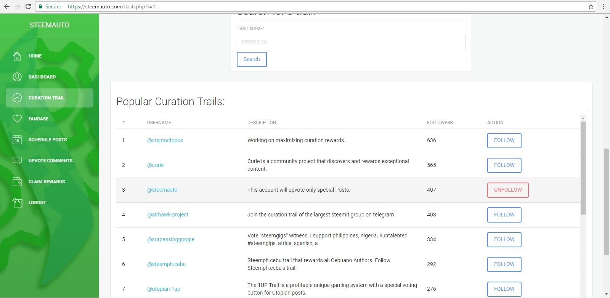Image resolution: width=610 pixels, height=298 pixels.
Task: Click 'Working on maximizing curation rewards.' text
Action: [296, 140]
